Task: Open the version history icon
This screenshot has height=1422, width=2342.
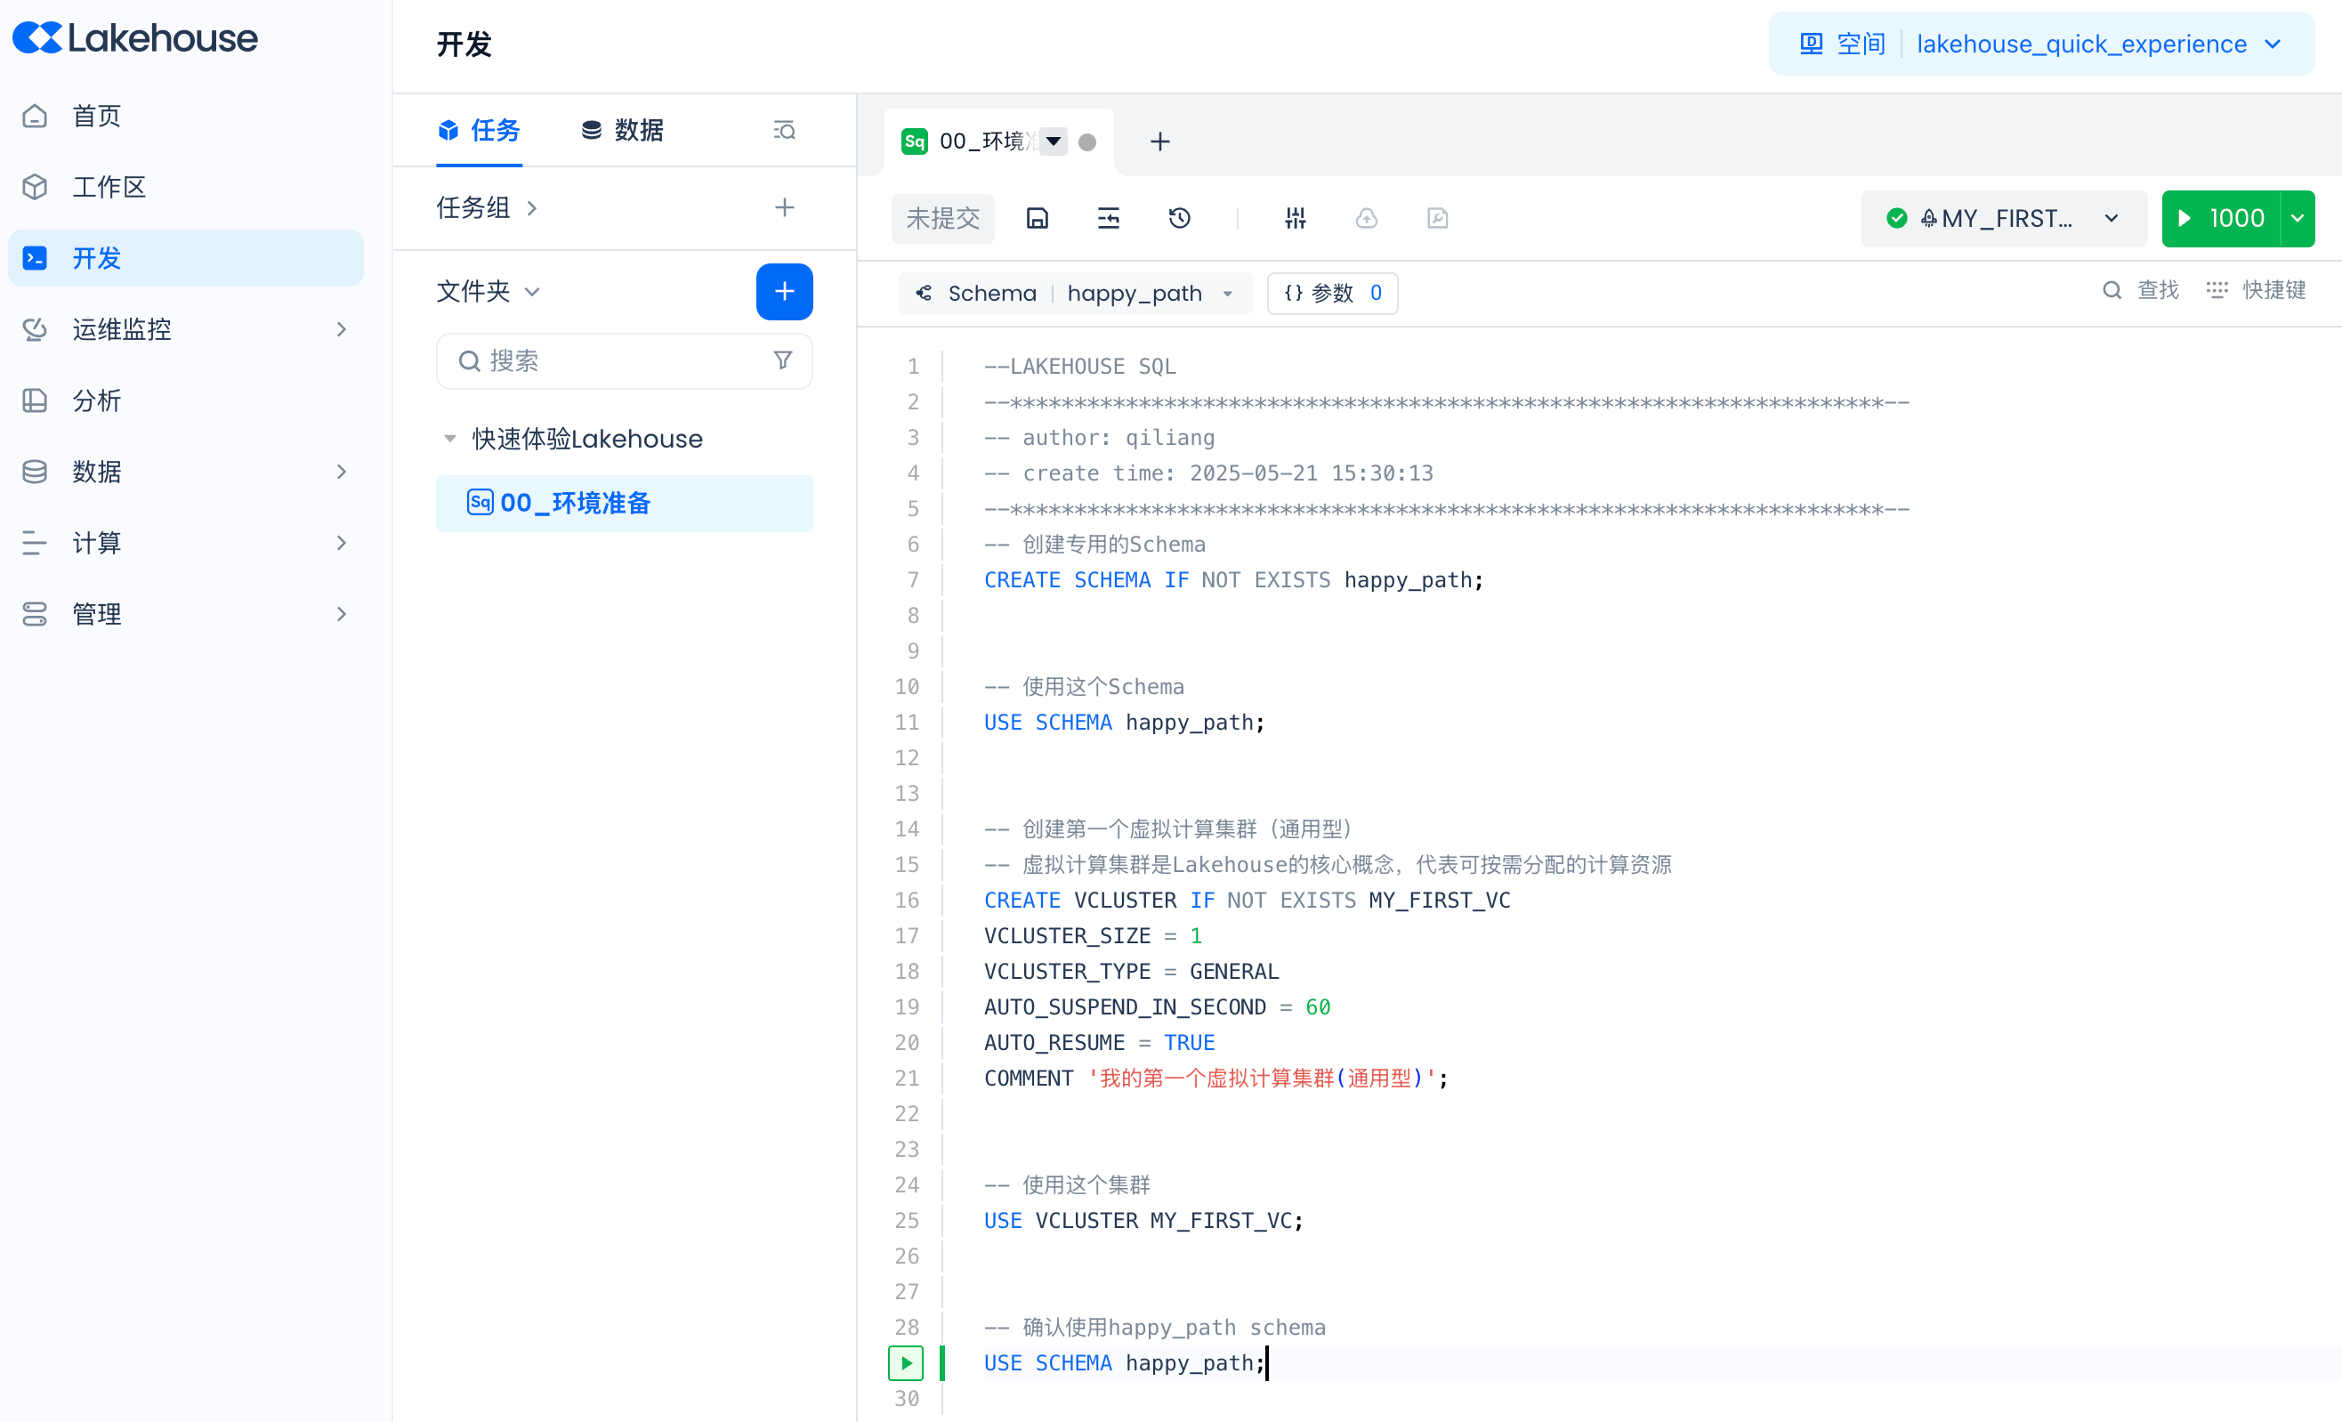Action: pyautogui.click(x=1180, y=219)
